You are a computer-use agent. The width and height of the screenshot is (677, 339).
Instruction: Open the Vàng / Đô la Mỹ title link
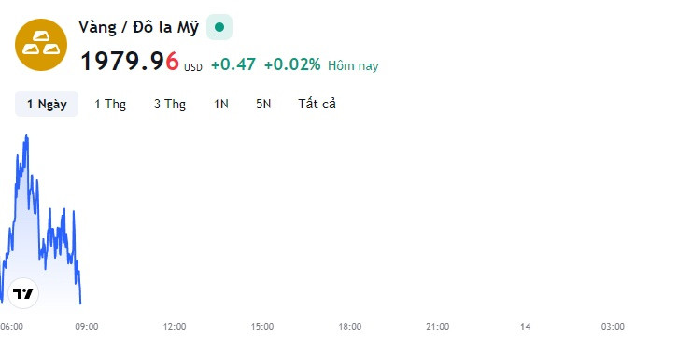point(138,27)
